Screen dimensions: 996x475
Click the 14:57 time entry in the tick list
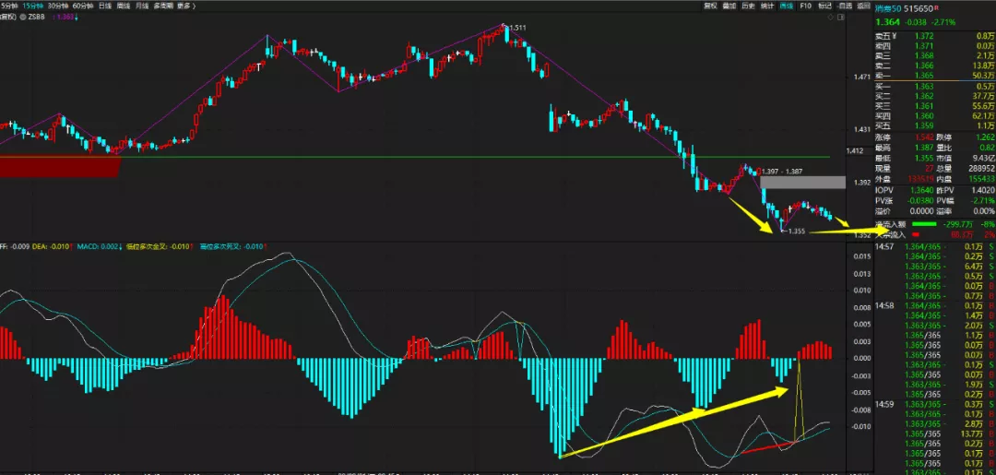884,245
